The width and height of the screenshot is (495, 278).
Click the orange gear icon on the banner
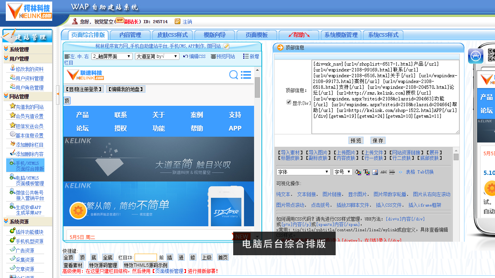pos(78,211)
